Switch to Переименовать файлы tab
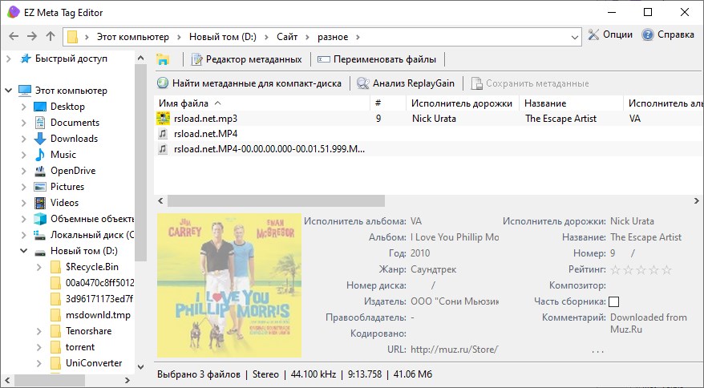The image size is (704, 388). tap(377, 59)
